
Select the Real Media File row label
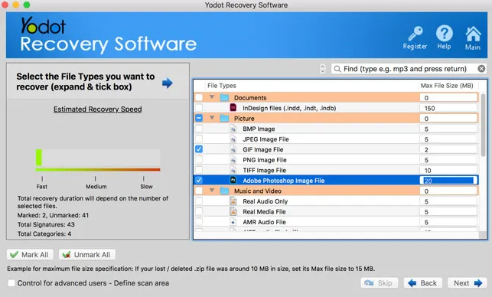point(264,212)
